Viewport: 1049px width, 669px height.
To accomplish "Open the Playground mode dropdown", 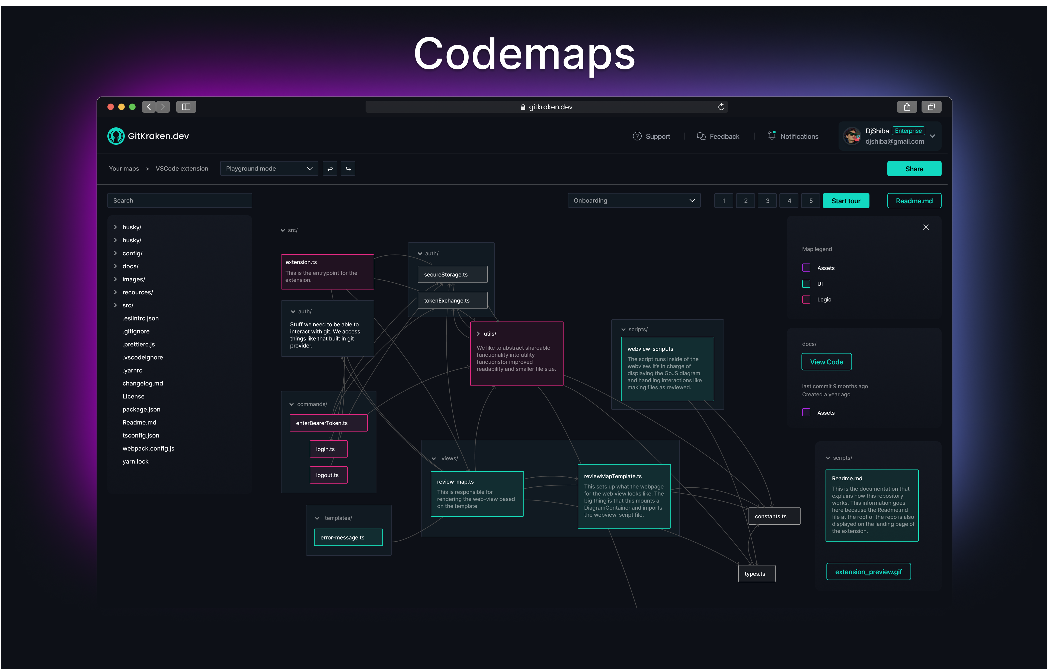I will [x=269, y=169].
